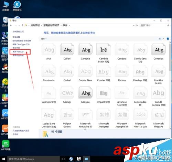Select the Gabriola font icon

[x=49, y=93]
